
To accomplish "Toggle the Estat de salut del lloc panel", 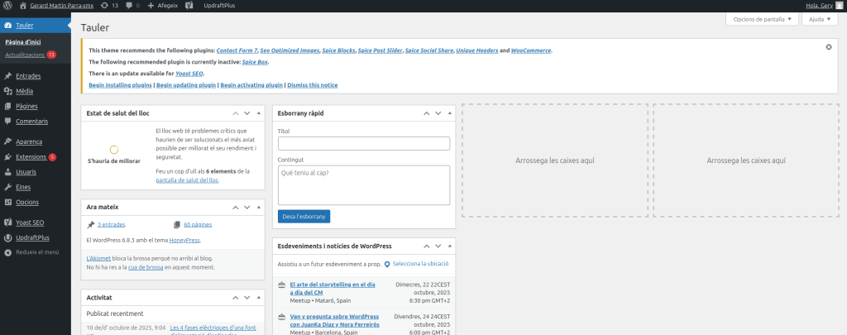I will (x=258, y=112).
